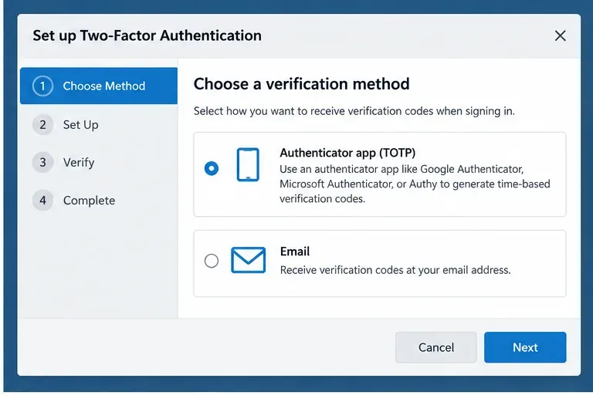Click the envelope email icon

click(248, 260)
